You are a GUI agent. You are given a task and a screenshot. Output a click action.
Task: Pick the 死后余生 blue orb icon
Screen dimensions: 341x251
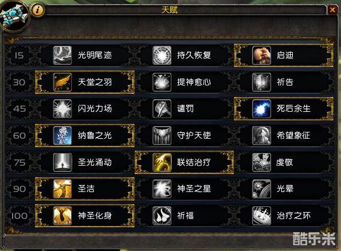pos(261,109)
